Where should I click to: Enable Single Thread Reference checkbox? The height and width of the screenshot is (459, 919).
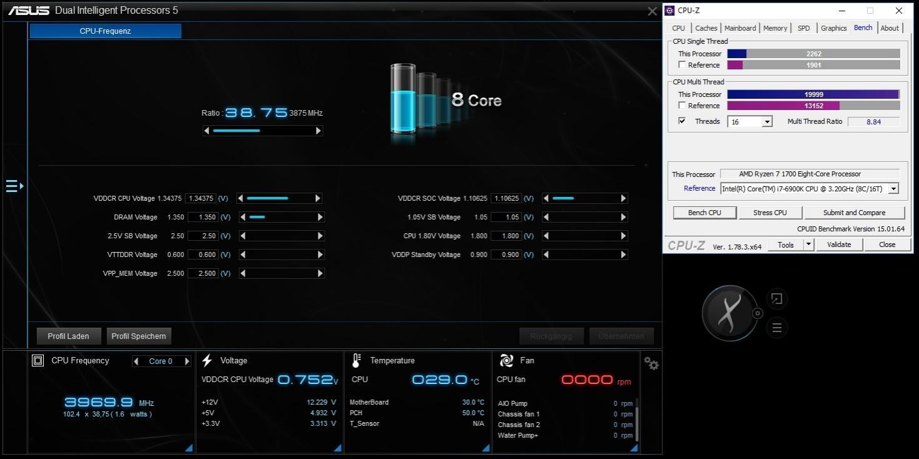[x=682, y=65]
